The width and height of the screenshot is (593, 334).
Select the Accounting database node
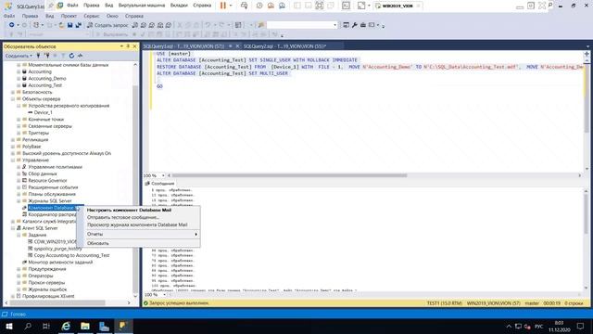point(40,71)
